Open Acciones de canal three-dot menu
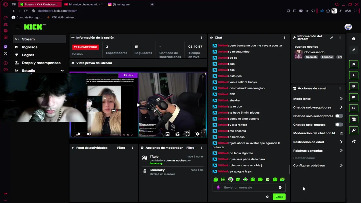Viewport: 361px width, 203px height. tap(340, 88)
